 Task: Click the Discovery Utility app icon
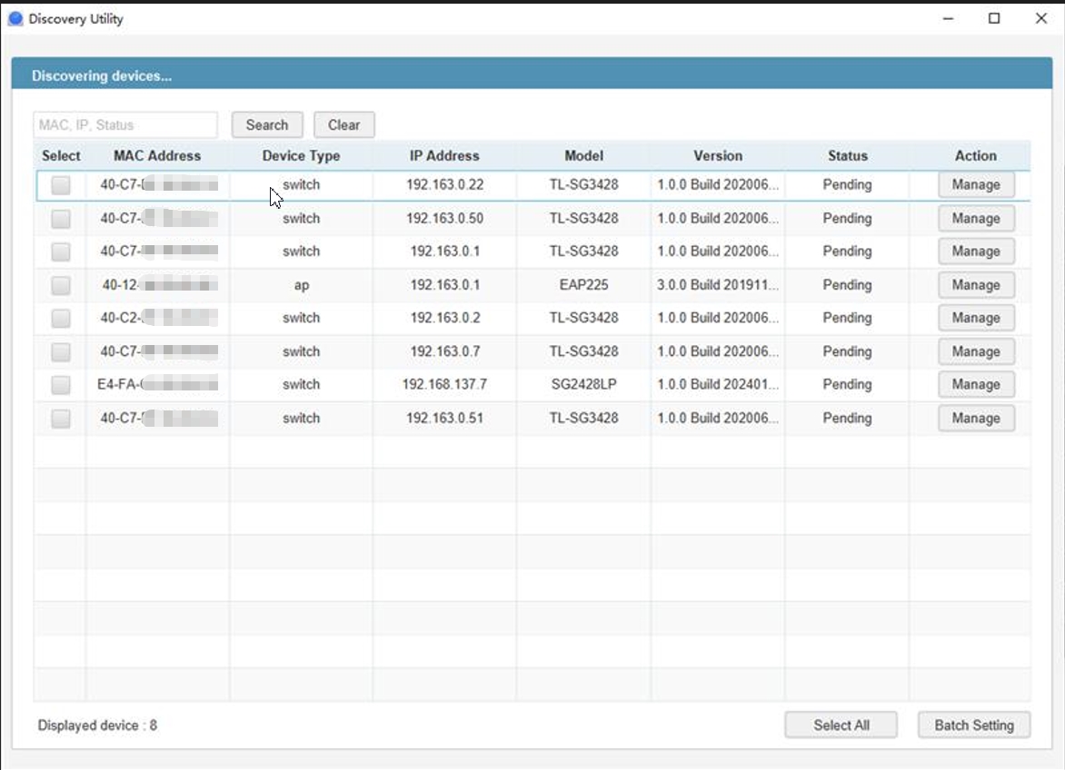tap(15, 19)
